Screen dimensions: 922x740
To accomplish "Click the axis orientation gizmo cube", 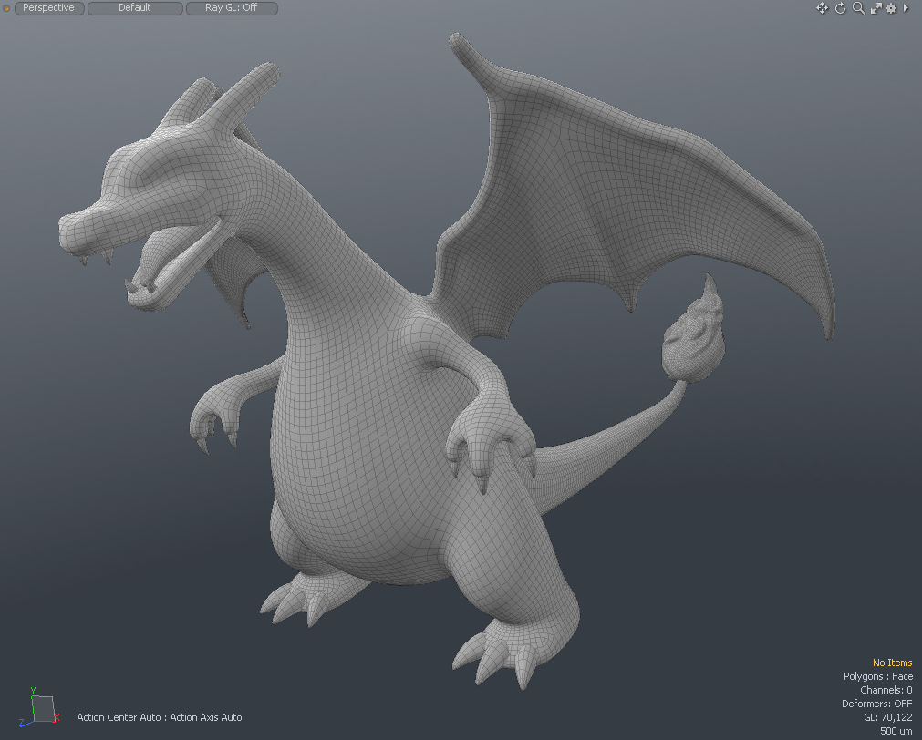I will click(x=43, y=708).
